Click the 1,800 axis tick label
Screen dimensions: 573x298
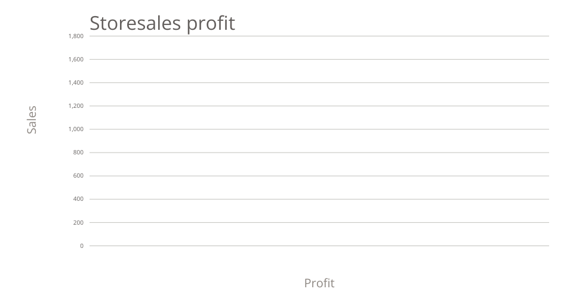pyautogui.click(x=76, y=36)
